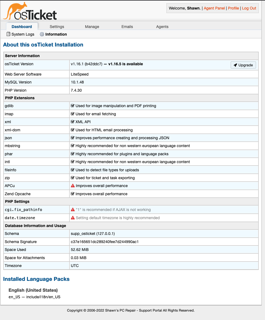The width and height of the screenshot is (265, 320).
Task: Switch to the Emails tab
Action: coord(127,27)
